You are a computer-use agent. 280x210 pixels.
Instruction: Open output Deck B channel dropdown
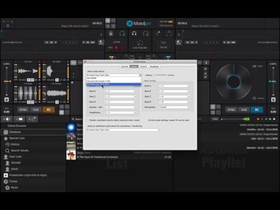pyautogui.click(x=120, y=91)
